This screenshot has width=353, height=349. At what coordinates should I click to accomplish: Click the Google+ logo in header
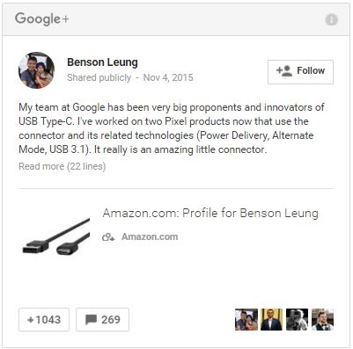point(42,19)
